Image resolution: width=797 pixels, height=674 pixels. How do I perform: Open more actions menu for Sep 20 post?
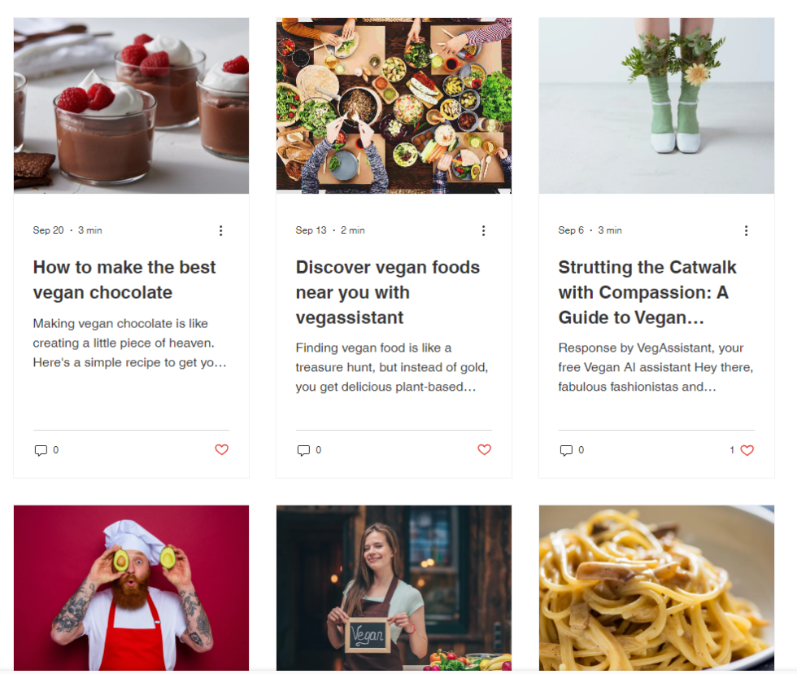(x=220, y=230)
